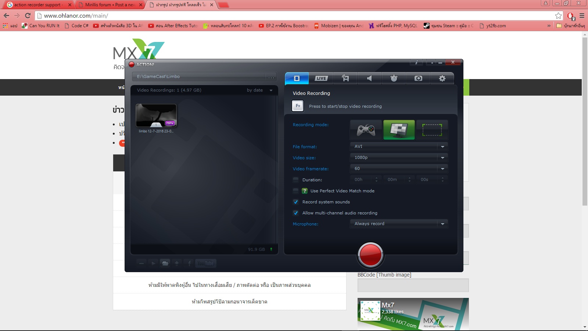Select the dashed-rectangle region recording mode
Screen dimensions: 588x331
(432, 130)
